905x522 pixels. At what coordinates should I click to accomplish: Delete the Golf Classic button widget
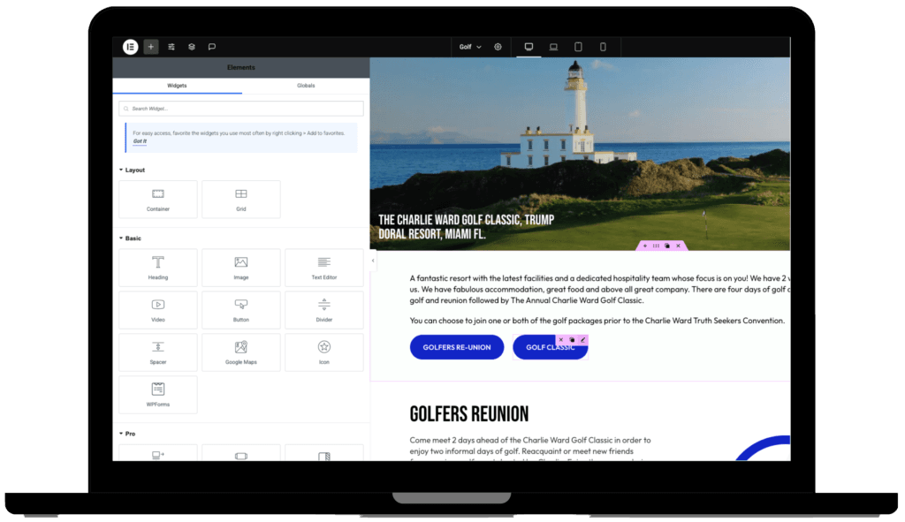(x=561, y=340)
